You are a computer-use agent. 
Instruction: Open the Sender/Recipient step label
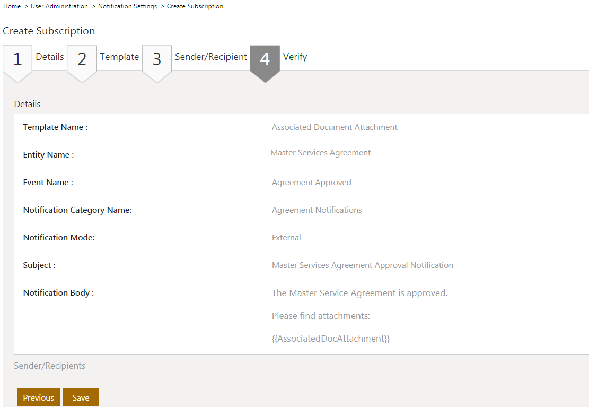click(211, 57)
